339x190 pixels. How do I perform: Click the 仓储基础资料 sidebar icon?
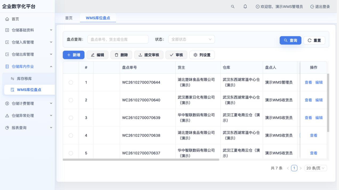[x=7, y=30]
